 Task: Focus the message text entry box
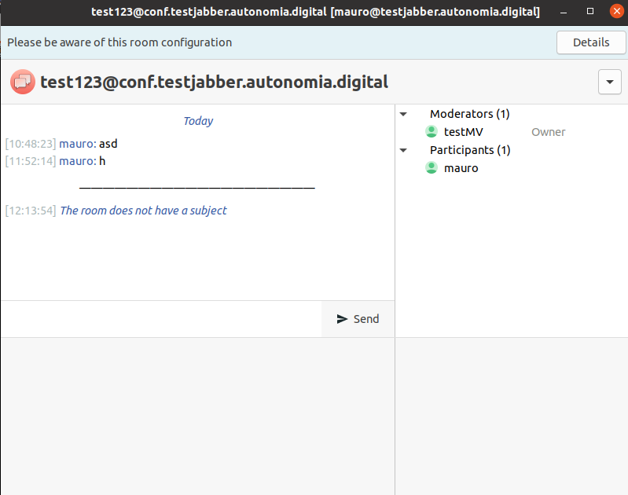tap(161, 319)
